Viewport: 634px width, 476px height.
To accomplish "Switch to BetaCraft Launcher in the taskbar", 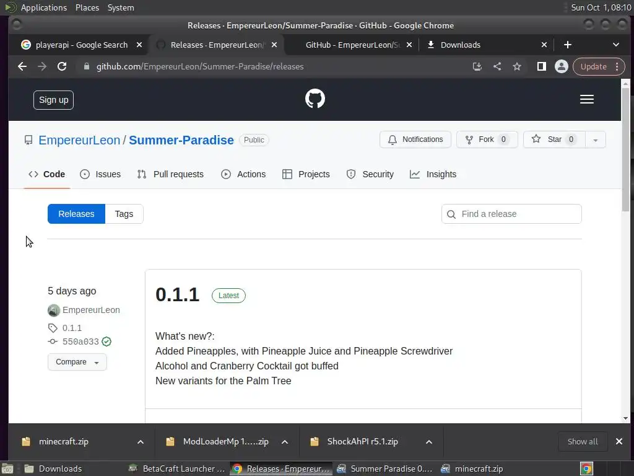I will click(x=177, y=469).
